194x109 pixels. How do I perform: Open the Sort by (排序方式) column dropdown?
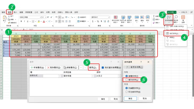coord(60,76)
